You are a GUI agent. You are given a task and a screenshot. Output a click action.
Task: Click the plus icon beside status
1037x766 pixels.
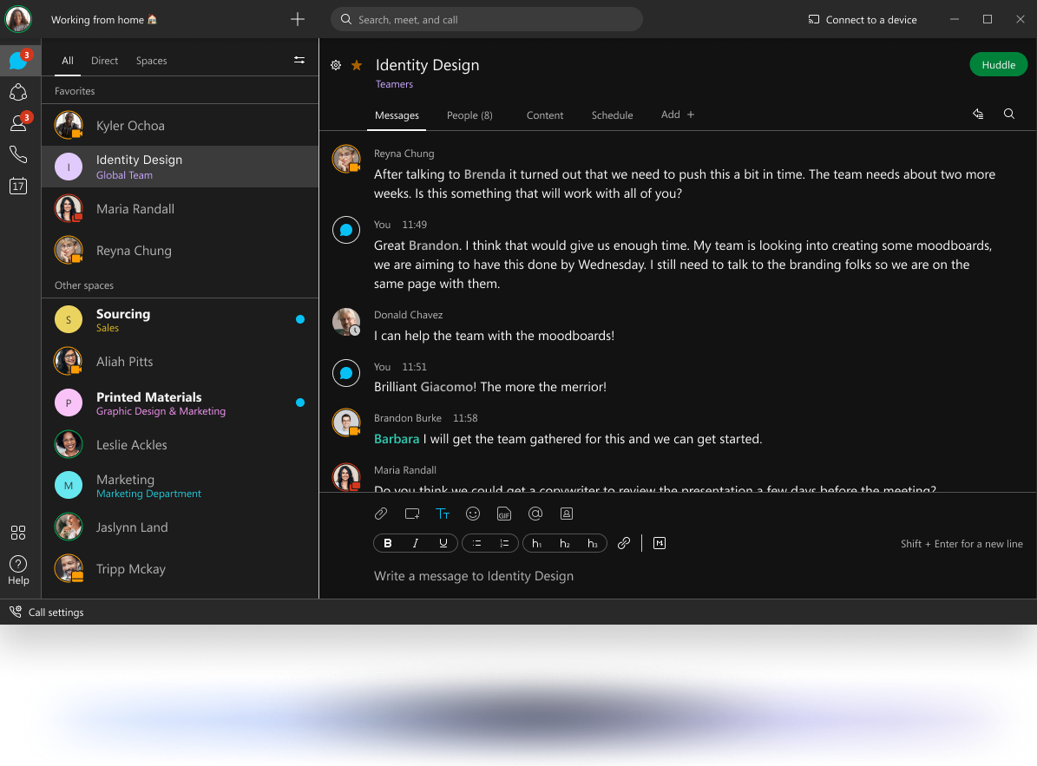click(x=298, y=20)
